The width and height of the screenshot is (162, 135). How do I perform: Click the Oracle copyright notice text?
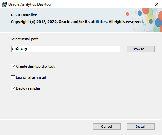click(77, 22)
